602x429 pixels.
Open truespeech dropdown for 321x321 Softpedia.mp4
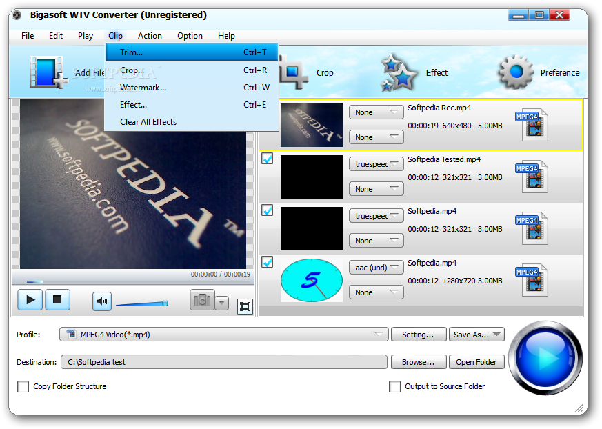tap(377, 216)
